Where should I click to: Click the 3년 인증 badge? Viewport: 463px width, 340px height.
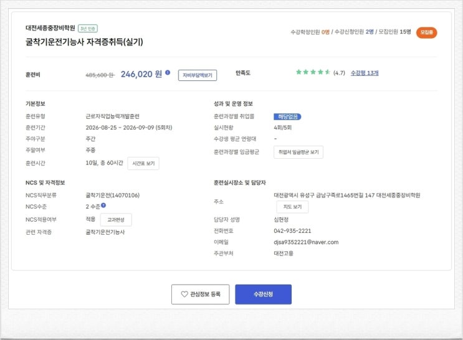[88, 29]
